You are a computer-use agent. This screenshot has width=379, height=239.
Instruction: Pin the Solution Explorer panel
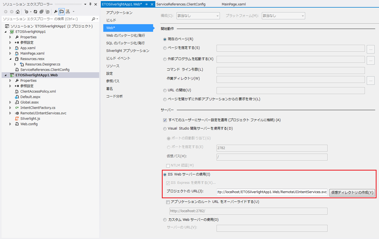pos(90,4)
